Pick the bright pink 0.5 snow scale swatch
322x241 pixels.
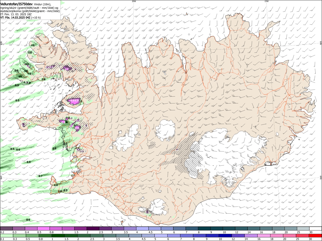[43, 229]
